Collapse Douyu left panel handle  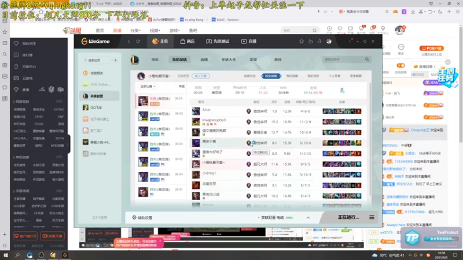[x=68, y=144]
